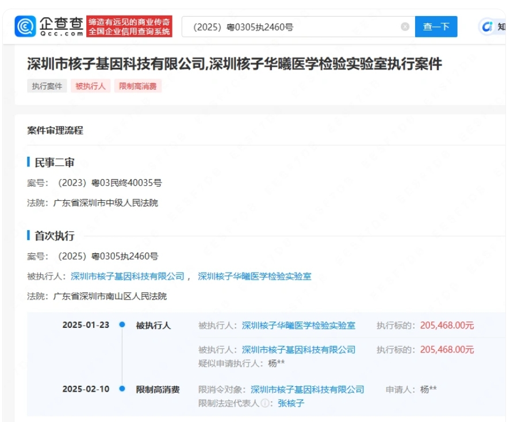Click the 民事二审 stage heading

click(x=54, y=162)
